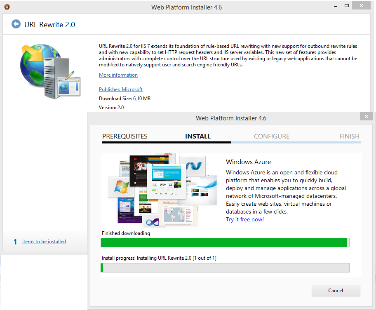Cancel the installation with the Cancel button
The width and height of the screenshot is (376, 310).
[x=336, y=291]
